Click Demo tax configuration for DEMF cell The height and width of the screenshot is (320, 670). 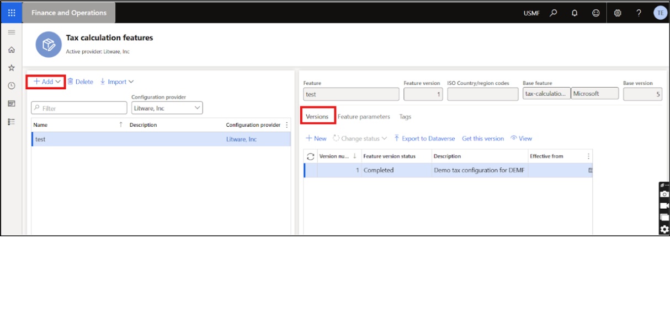[479, 171]
